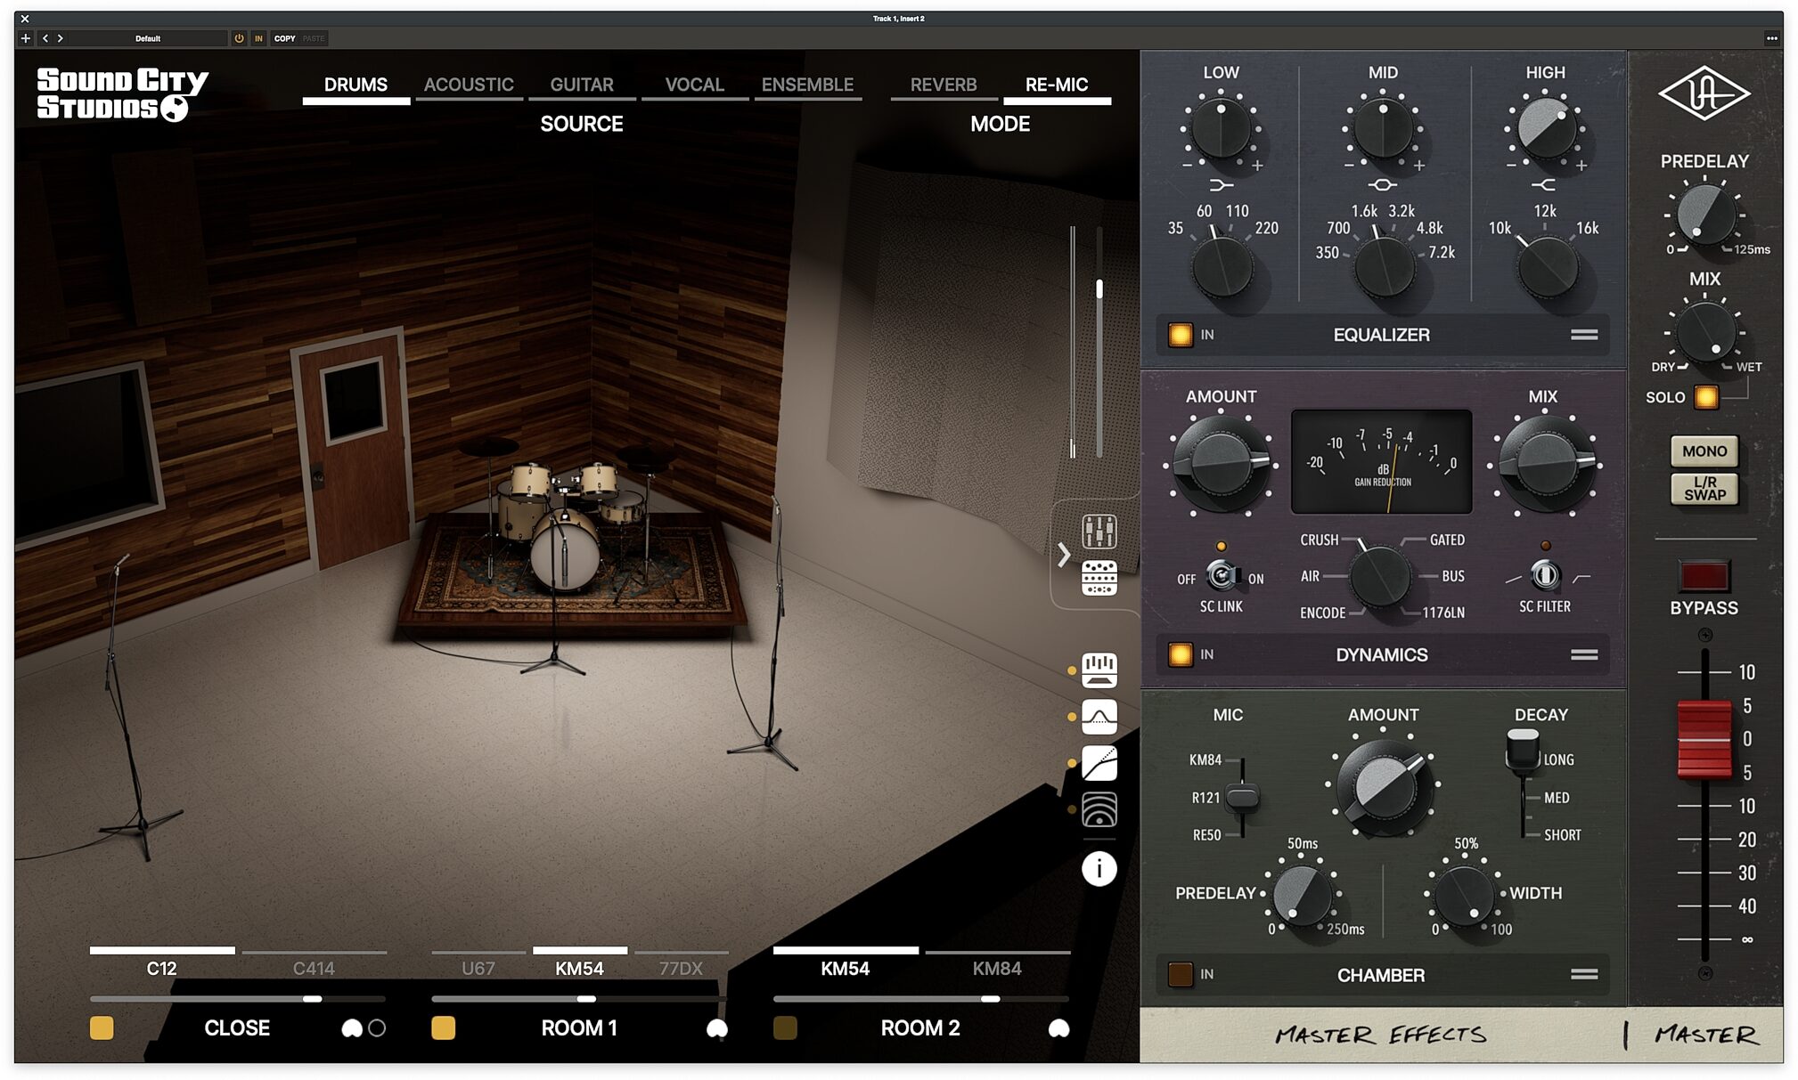1798x1080 pixels.
Task: Toggle the red BYPASS button
Action: coord(1704,576)
